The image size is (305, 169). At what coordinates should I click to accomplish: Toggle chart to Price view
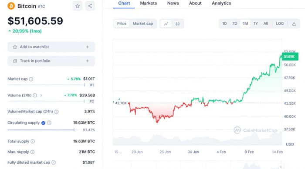coord(122,23)
